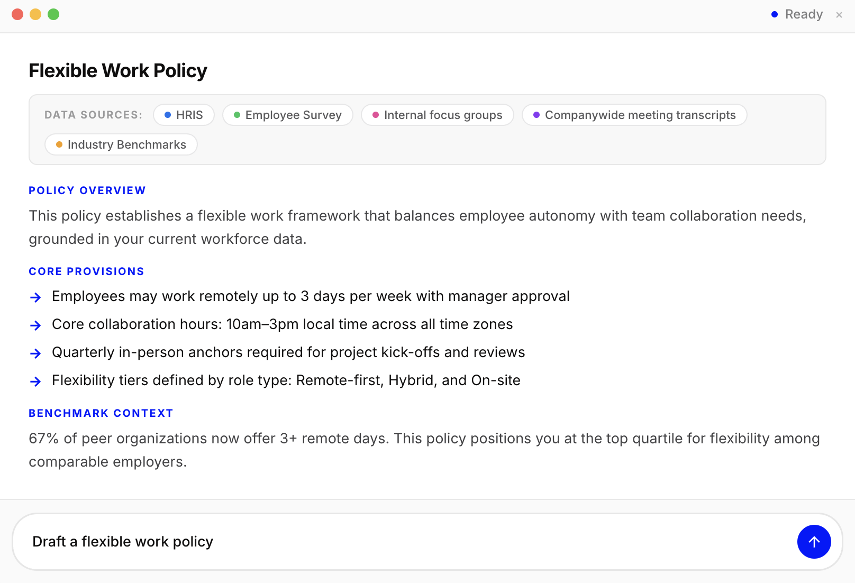Viewport: 855px width, 583px height.
Task: Click the CORE PROVISIONS section label
Action: point(86,271)
